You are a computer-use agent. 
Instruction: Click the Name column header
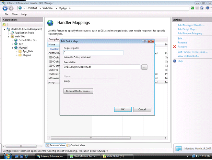click(54, 44)
